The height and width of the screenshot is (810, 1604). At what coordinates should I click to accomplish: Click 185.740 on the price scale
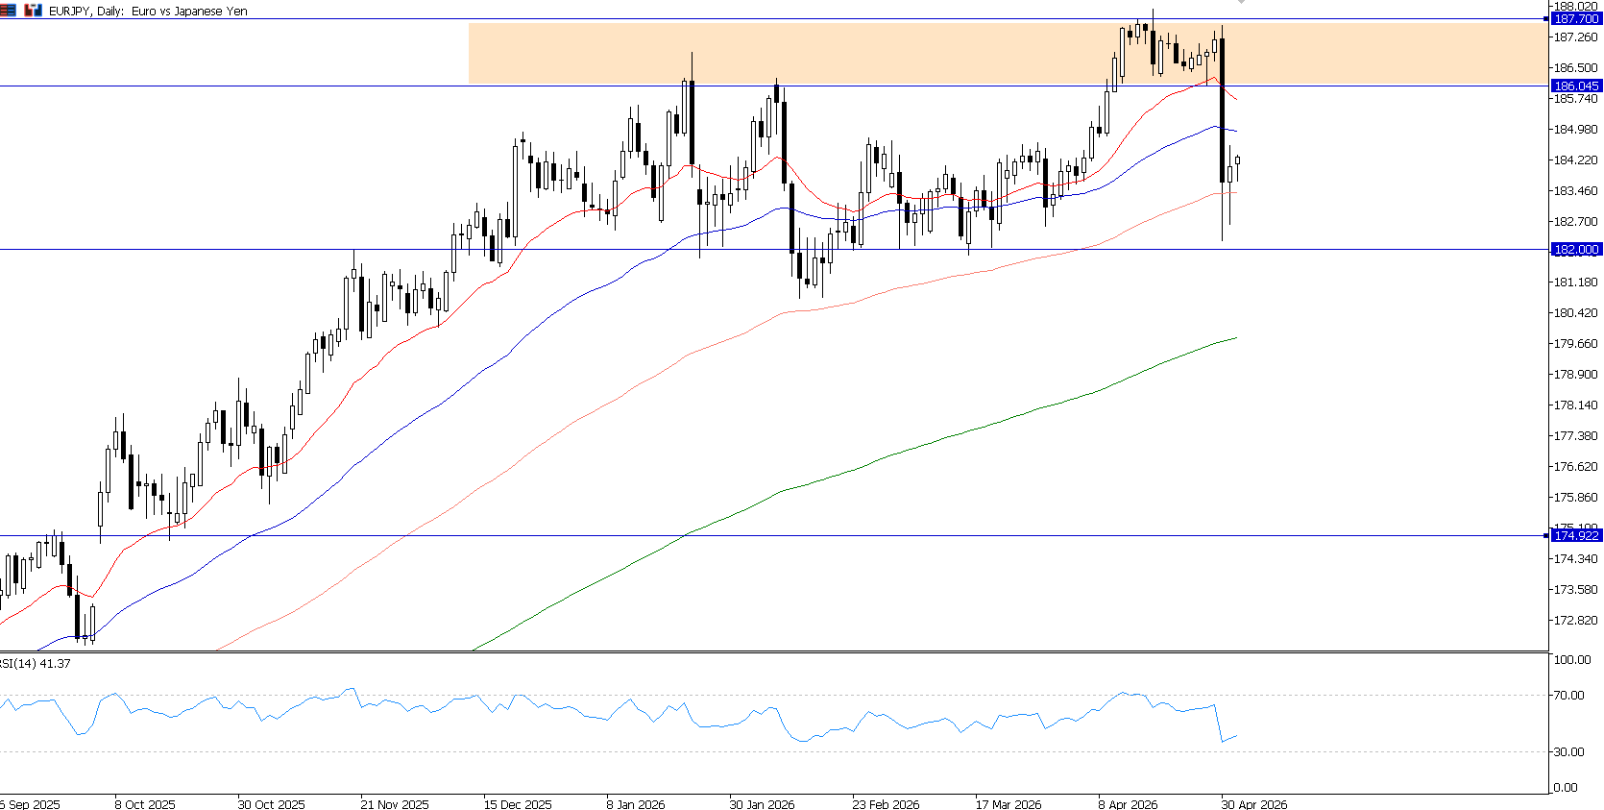[1576, 99]
